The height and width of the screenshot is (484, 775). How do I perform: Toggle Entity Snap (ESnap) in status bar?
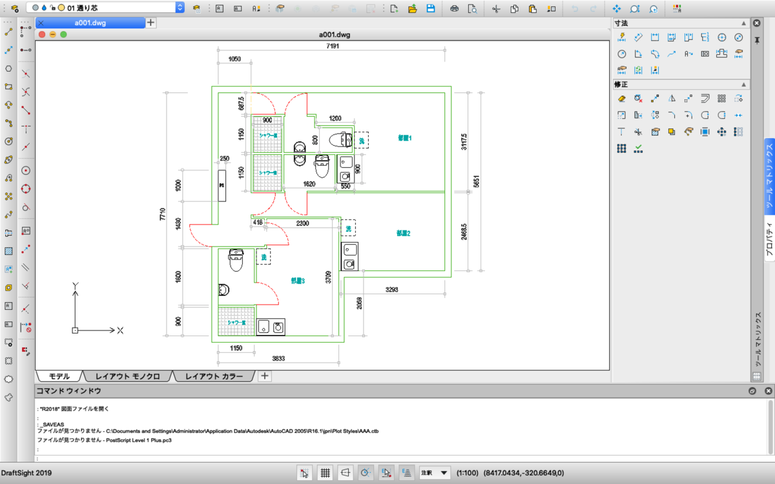pos(386,472)
